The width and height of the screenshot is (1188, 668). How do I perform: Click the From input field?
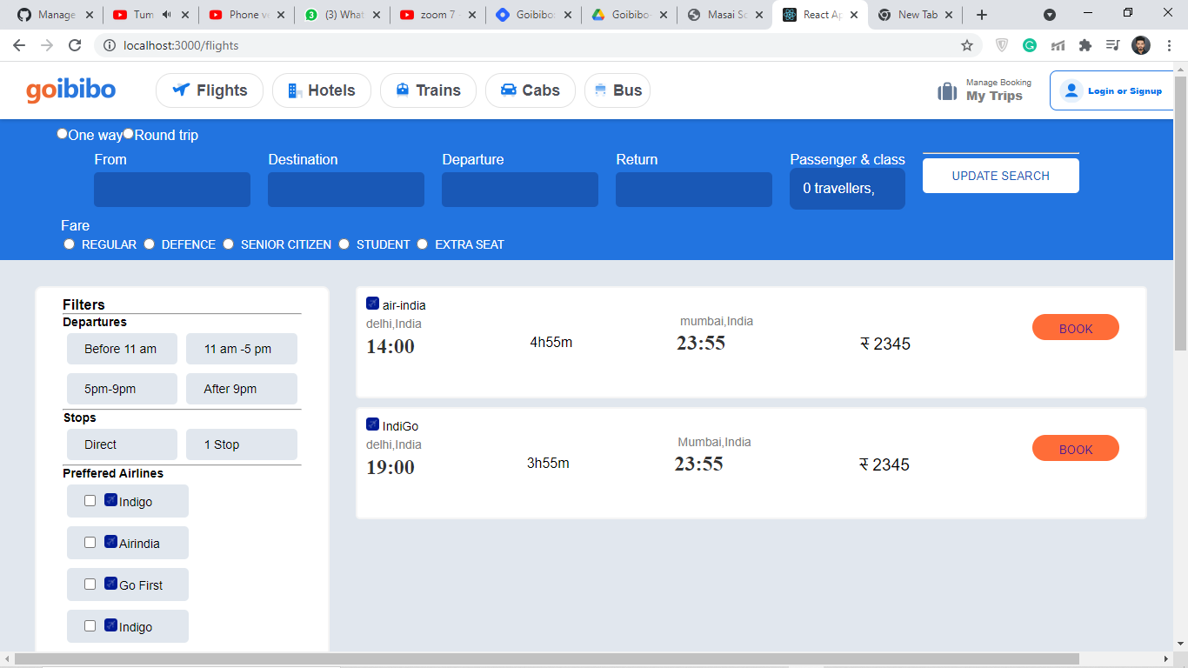pyautogui.click(x=171, y=189)
